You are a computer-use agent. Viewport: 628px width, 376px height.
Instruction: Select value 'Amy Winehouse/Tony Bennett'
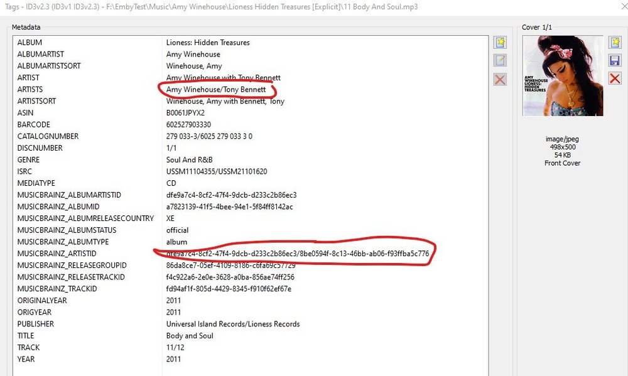[216, 89]
